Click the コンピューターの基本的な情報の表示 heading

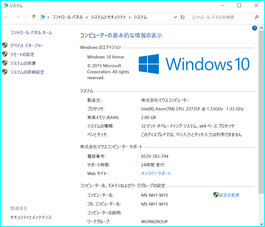(121, 35)
